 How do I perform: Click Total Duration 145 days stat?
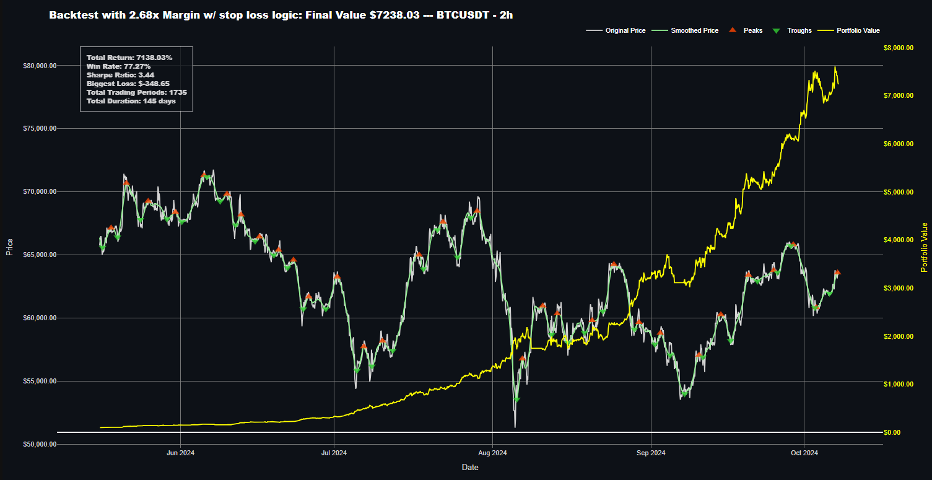[x=131, y=101]
